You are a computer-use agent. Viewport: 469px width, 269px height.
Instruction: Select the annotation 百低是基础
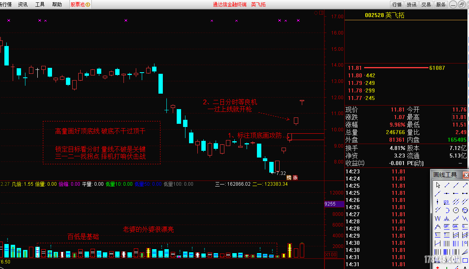83,237
